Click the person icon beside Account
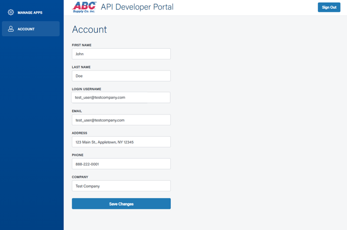 coord(11,29)
